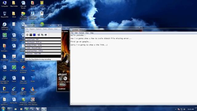197x111 pixels.
Task: Click the 'Time Elapsed' row in CamStudio
Action: pos(43,42)
